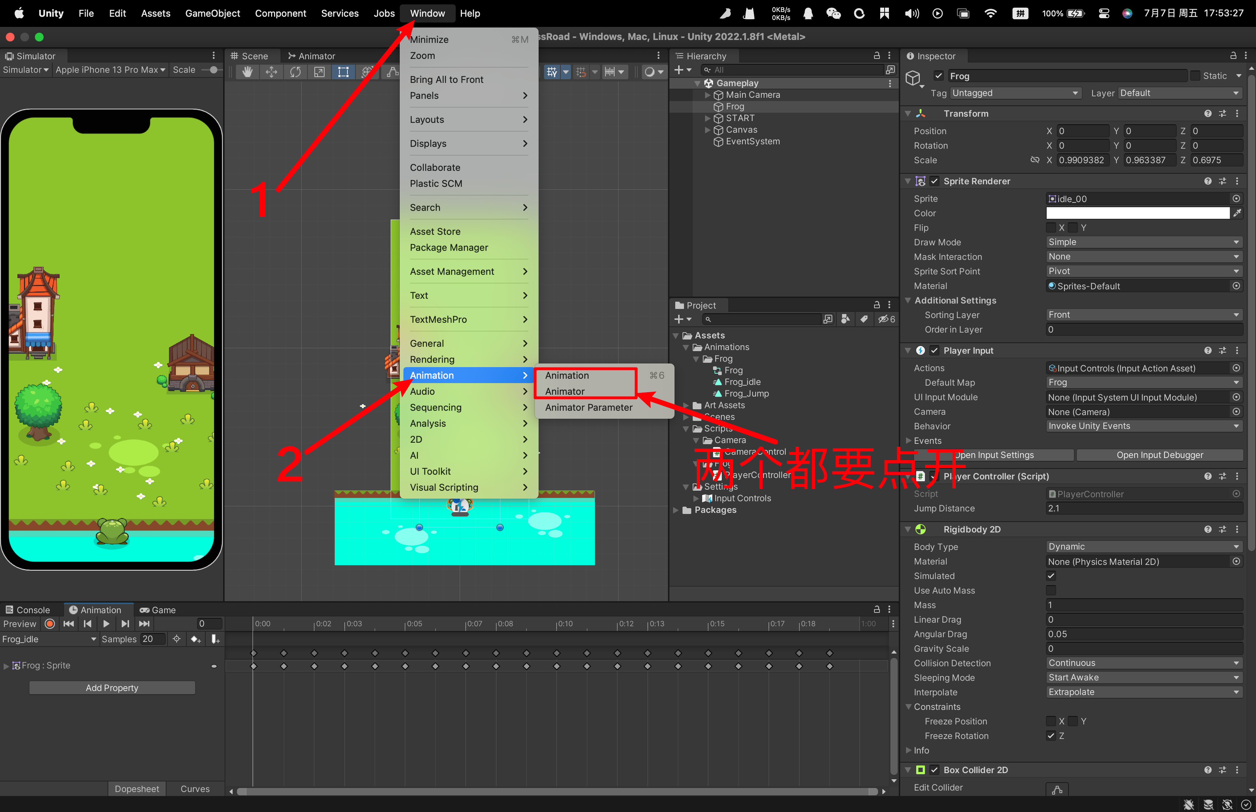
Task: Open Transform component help reference
Action: click(1208, 113)
